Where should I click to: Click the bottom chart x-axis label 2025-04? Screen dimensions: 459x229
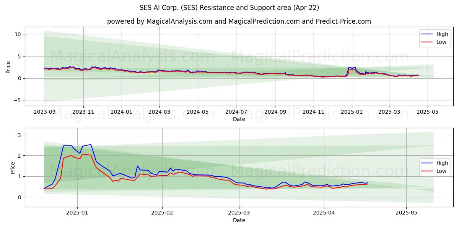(324, 213)
